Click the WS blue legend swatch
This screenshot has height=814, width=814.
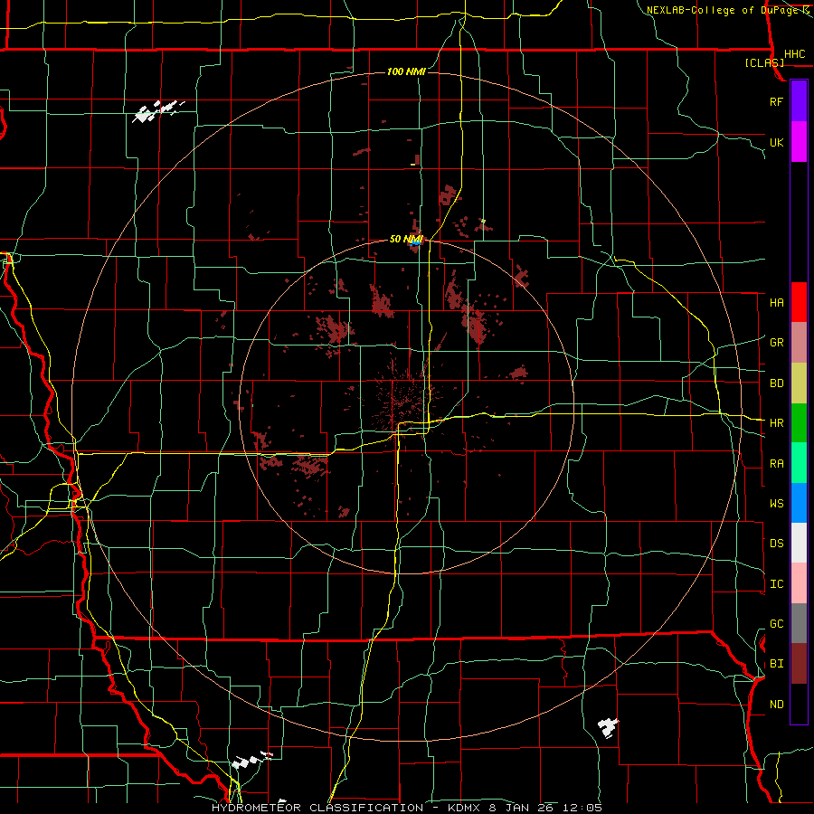(799, 503)
